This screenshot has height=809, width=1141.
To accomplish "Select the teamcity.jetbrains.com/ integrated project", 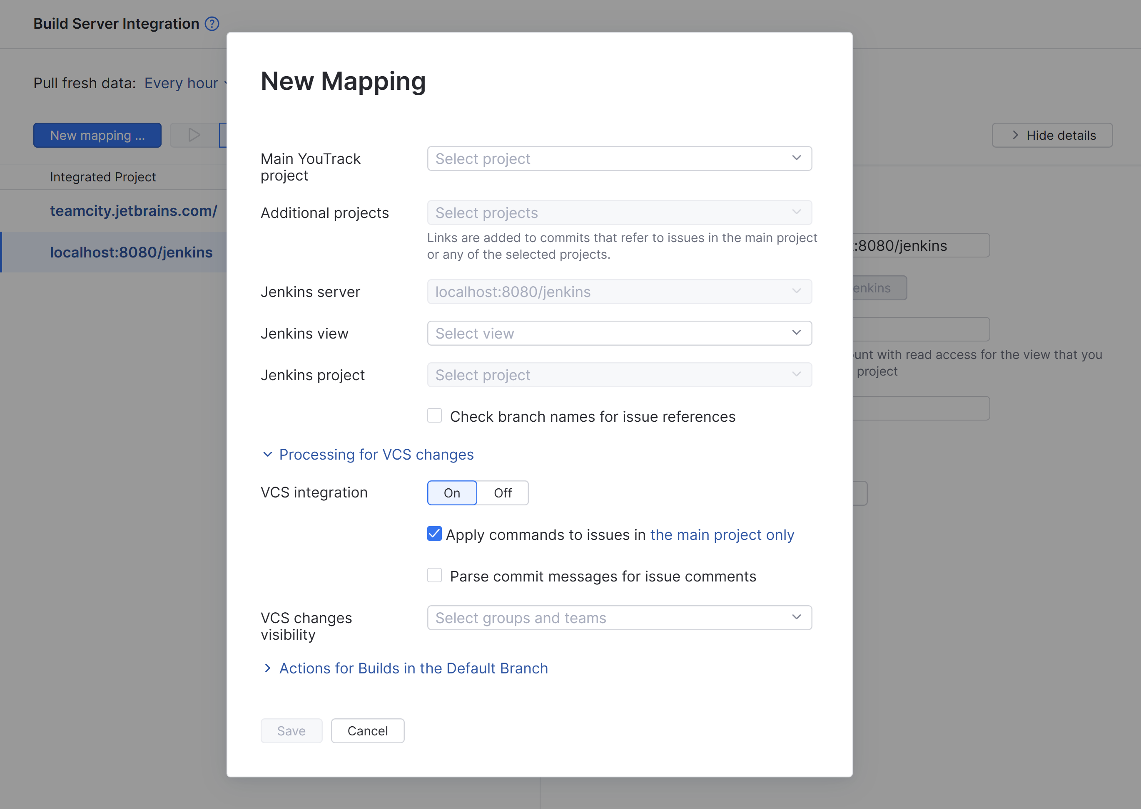I will point(134,211).
